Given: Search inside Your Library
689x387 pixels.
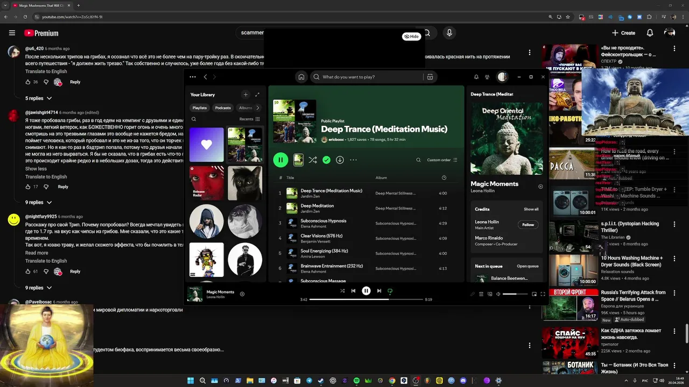Looking at the screenshot, I should point(194,119).
